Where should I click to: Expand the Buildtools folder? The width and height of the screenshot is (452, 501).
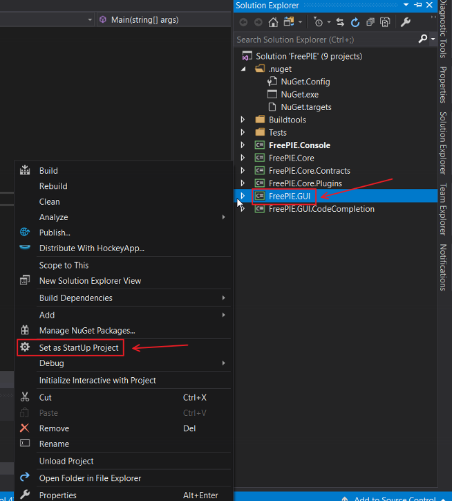click(243, 120)
